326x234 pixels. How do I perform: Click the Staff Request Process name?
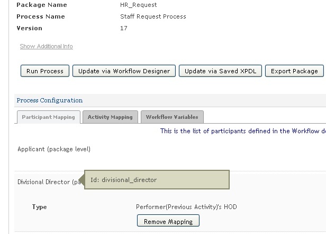(x=153, y=16)
